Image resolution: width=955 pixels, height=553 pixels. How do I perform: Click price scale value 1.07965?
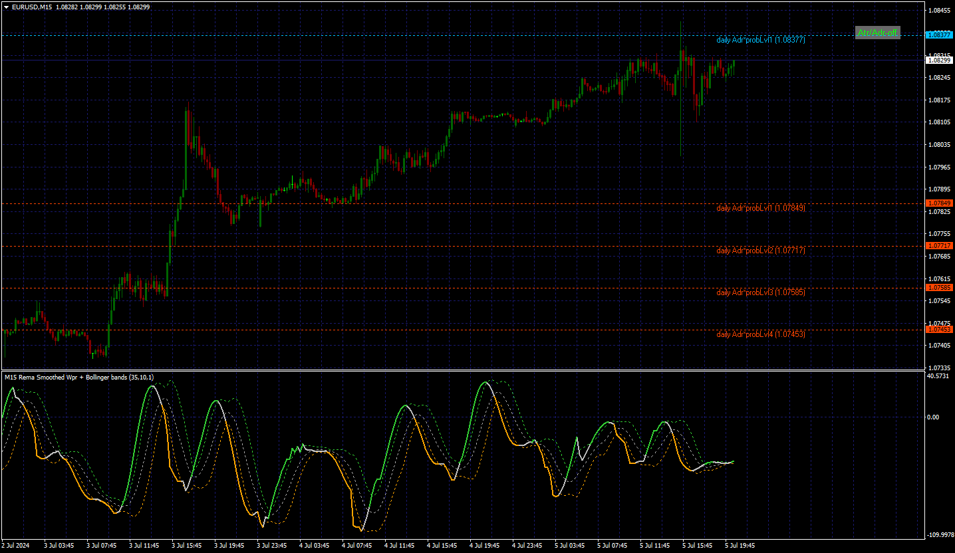tap(940, 167)
